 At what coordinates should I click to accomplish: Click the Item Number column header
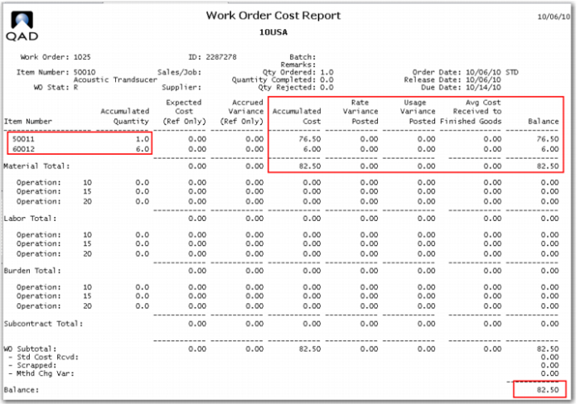27,121
